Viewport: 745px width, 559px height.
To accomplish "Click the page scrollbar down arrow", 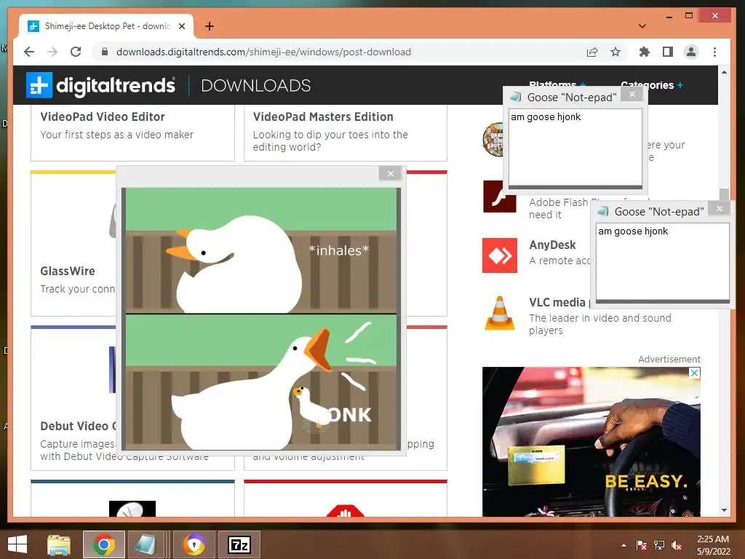I will tap(724, 510).
